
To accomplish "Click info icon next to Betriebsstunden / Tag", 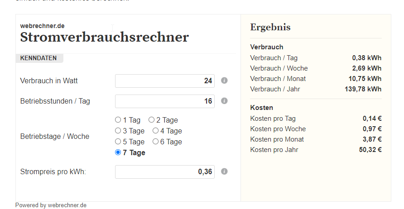I will [224, 101].
